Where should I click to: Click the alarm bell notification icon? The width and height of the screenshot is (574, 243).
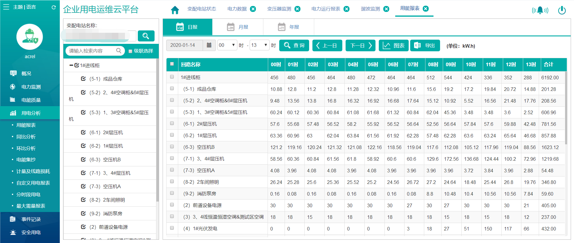pos(540,10)
